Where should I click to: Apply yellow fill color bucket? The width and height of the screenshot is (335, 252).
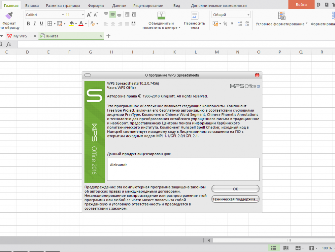tap(71, 24)
